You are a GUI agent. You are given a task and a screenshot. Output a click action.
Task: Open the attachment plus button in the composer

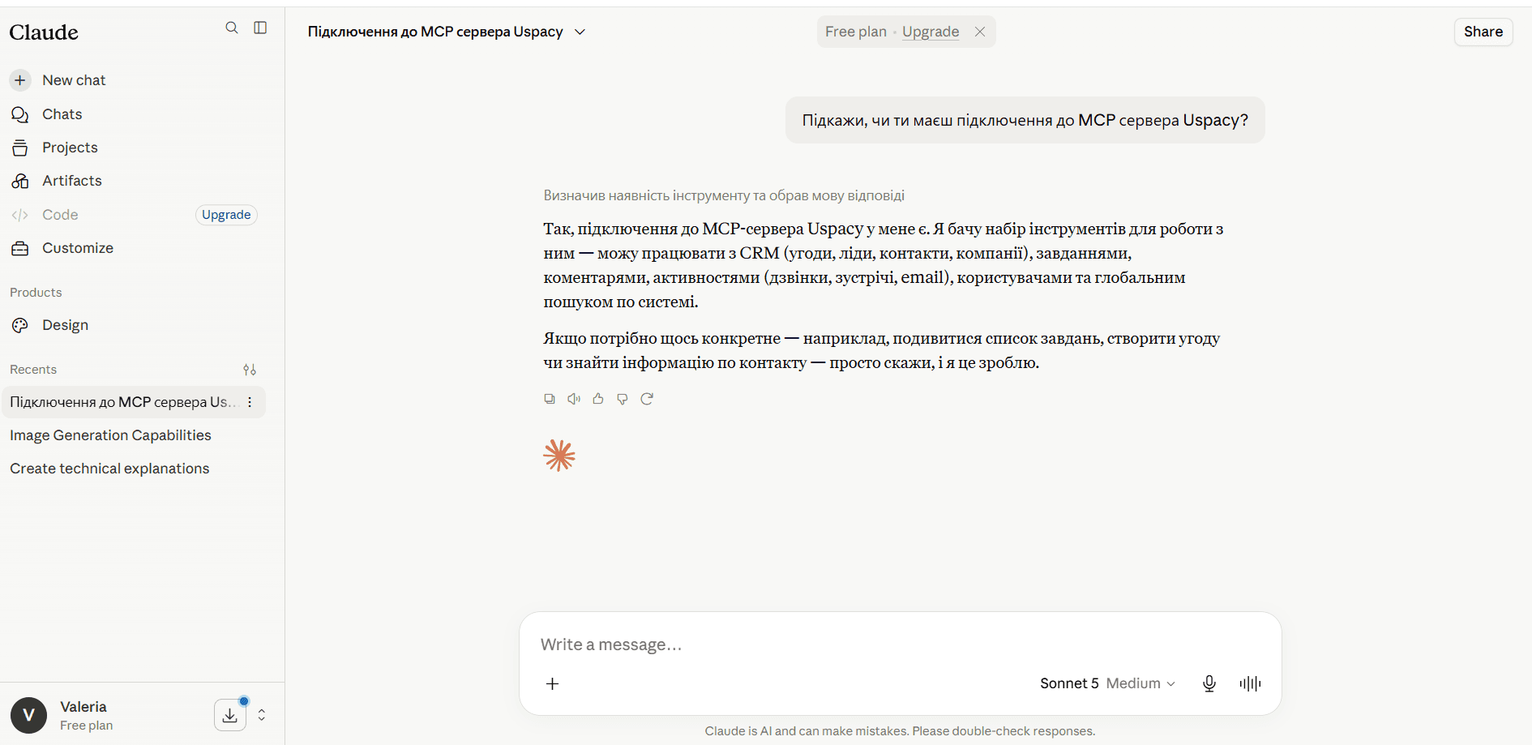coord(553,683)
